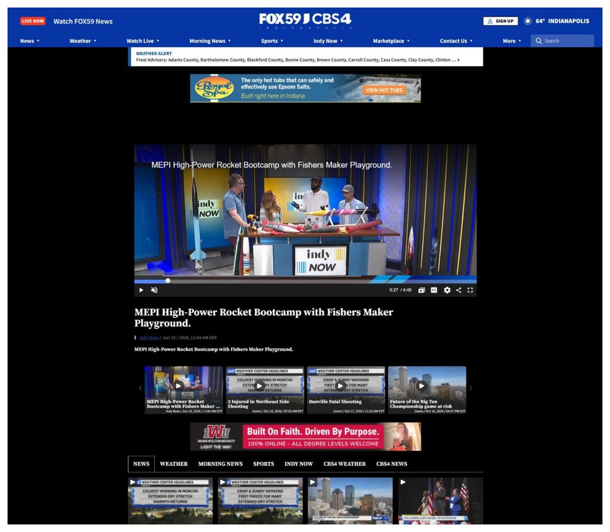Click the LIVE NOW badge
The width and height of the screenshot is (610, 532).
point(33,21)
